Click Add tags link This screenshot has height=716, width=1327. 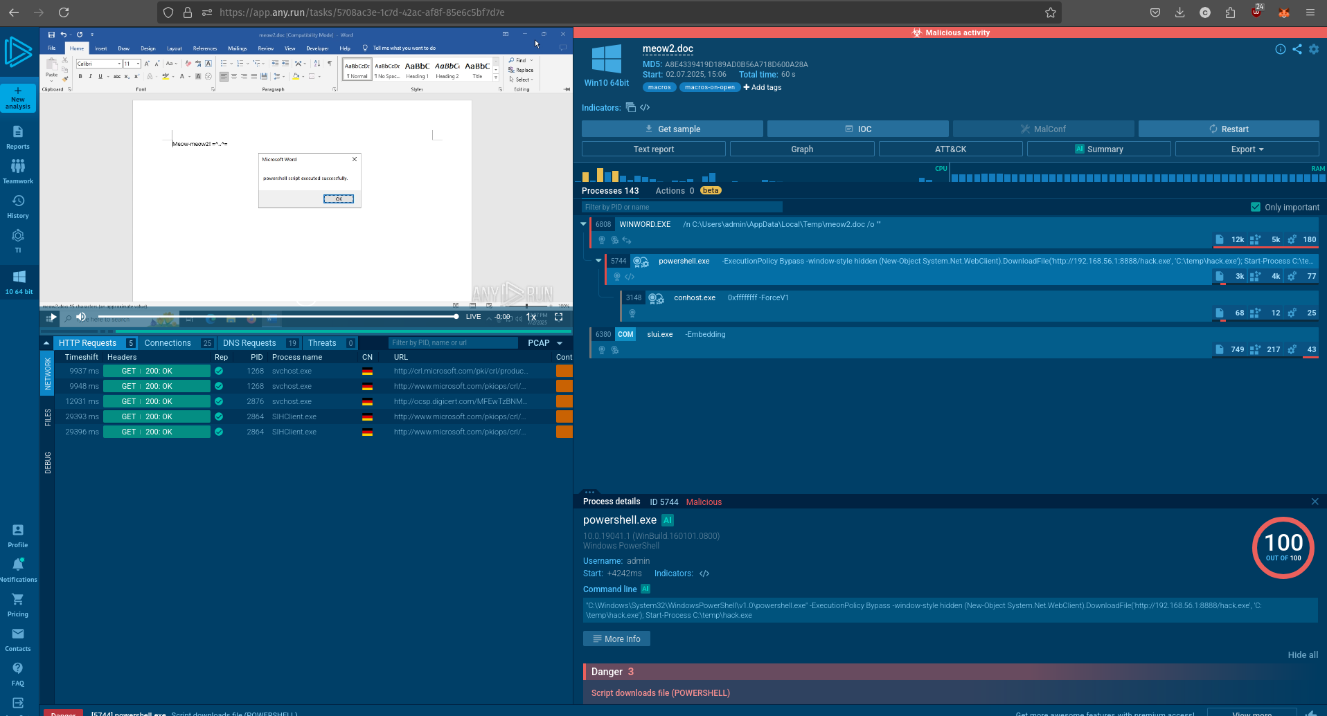click(x=762, y=87)
